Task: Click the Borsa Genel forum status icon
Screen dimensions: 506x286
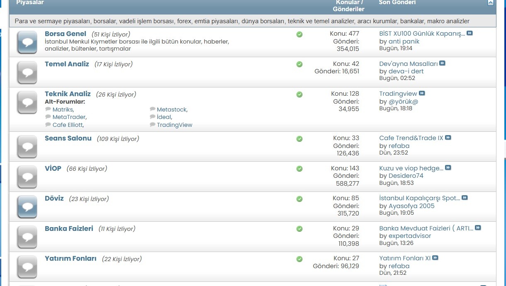Action: 27,42
